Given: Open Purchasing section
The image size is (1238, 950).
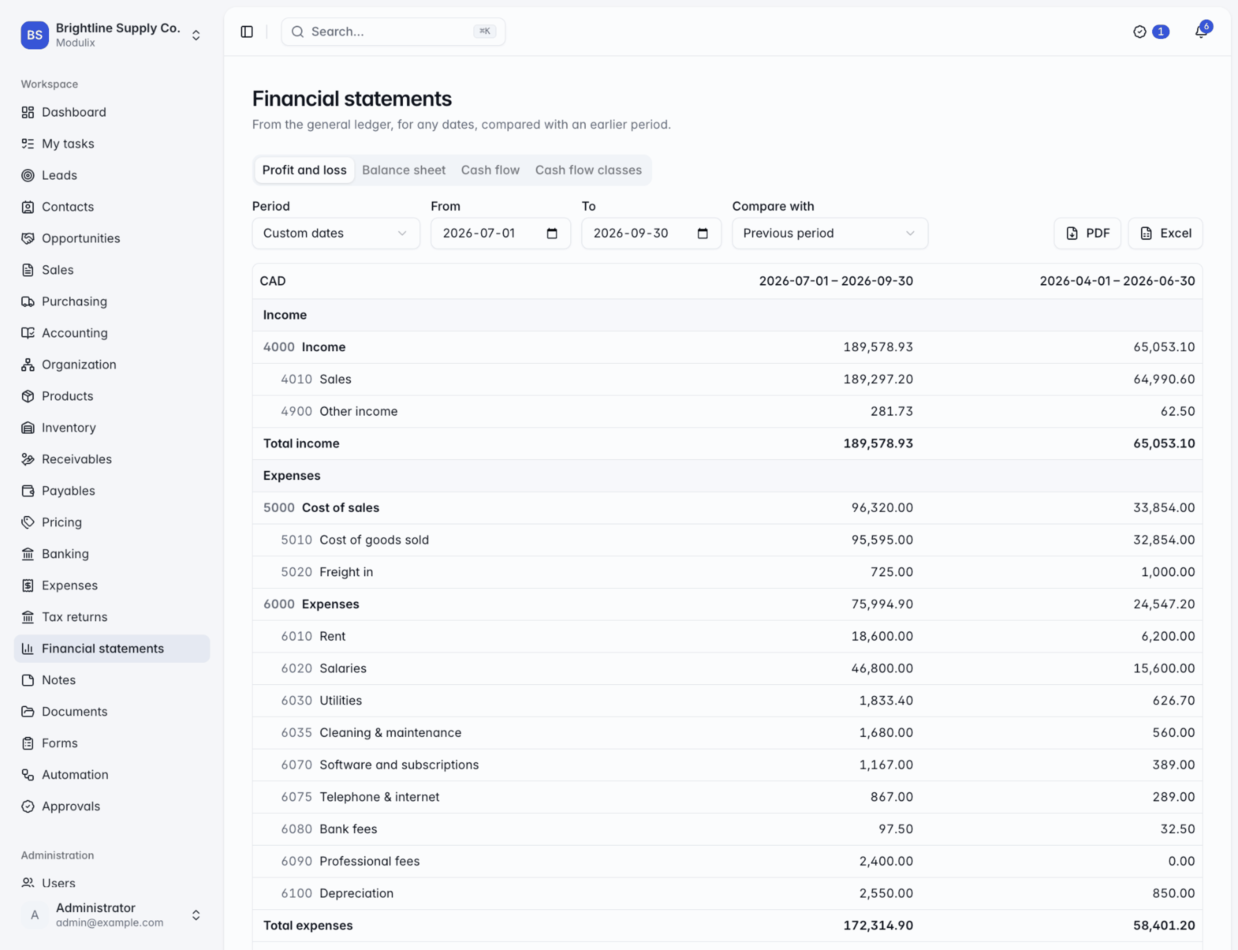Looking at the screenshot, I should (112, 301).
